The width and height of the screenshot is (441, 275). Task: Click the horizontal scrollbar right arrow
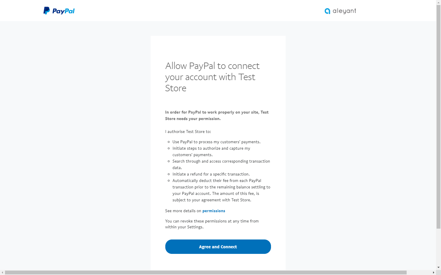[434, 273]
